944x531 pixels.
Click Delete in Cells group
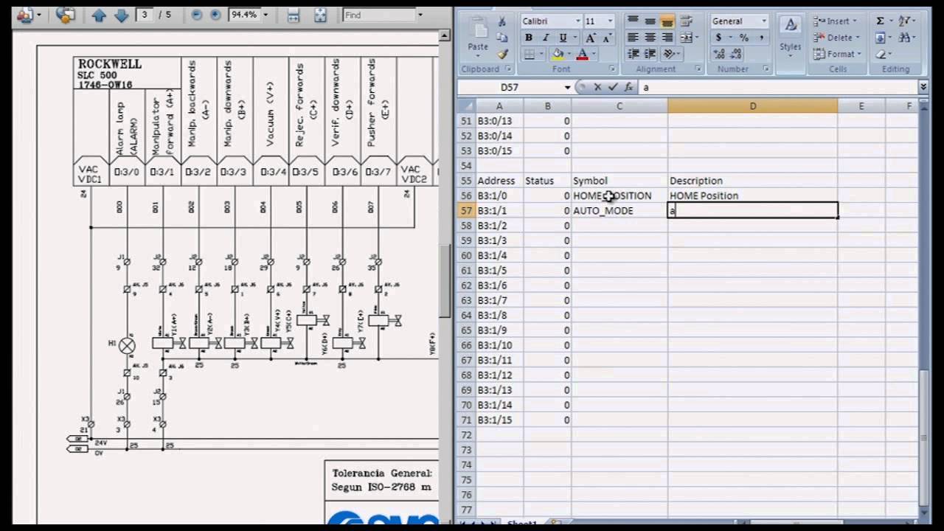click(x=835, y=38)
